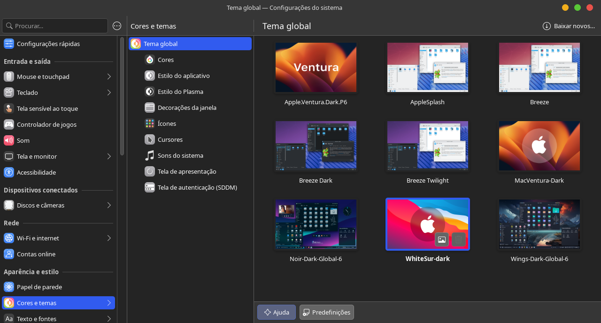Click the Acessibilidade label in sidebar
Image resolution: width=601 pixels, height=323 pixels.
(x=36, y=172)
